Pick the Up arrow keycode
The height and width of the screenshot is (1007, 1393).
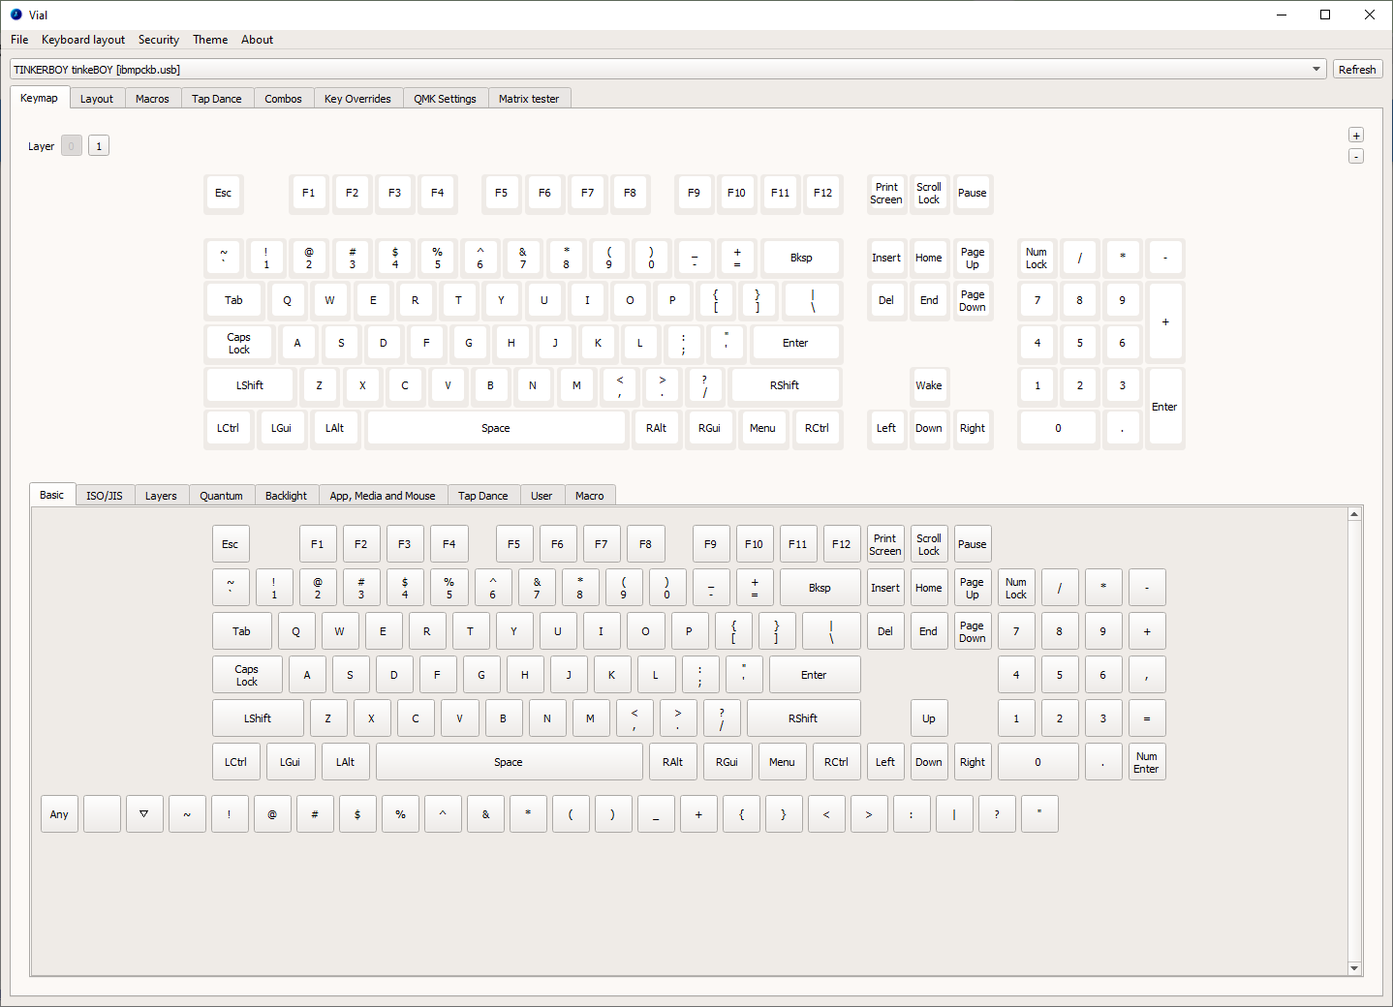click(x=929, y=718)
